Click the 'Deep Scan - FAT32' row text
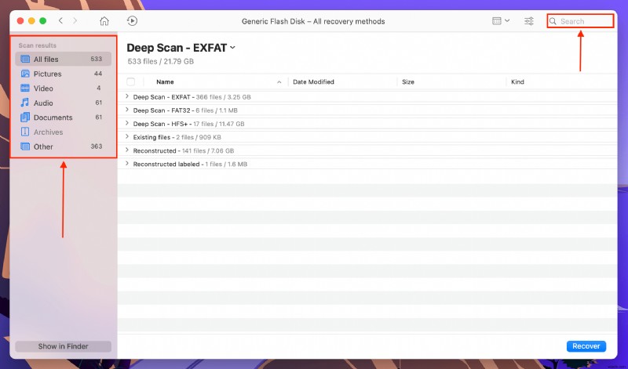The height and width of the screenshot is (369, 628). click(x=185, y=110)
